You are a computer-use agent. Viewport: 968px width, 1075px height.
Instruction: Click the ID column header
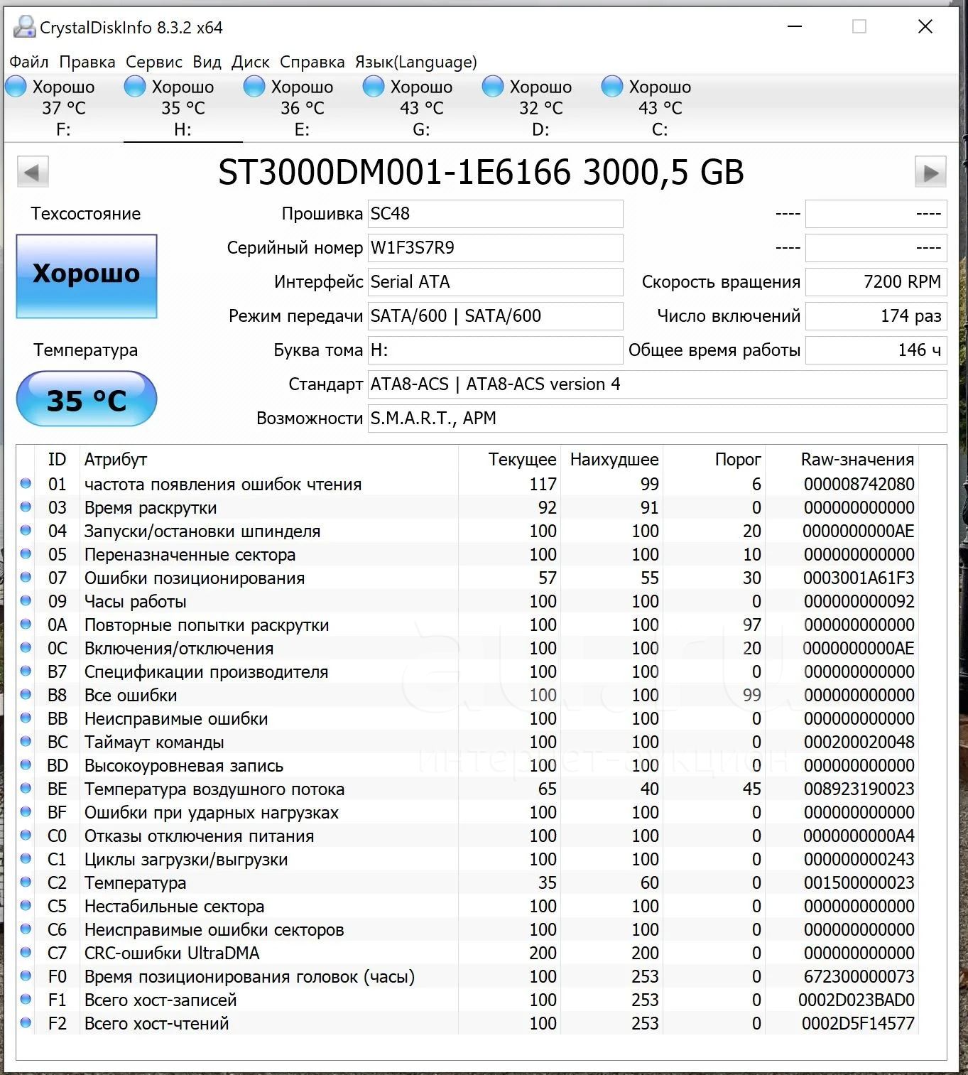pyautogui.click(x=57, y=460)
